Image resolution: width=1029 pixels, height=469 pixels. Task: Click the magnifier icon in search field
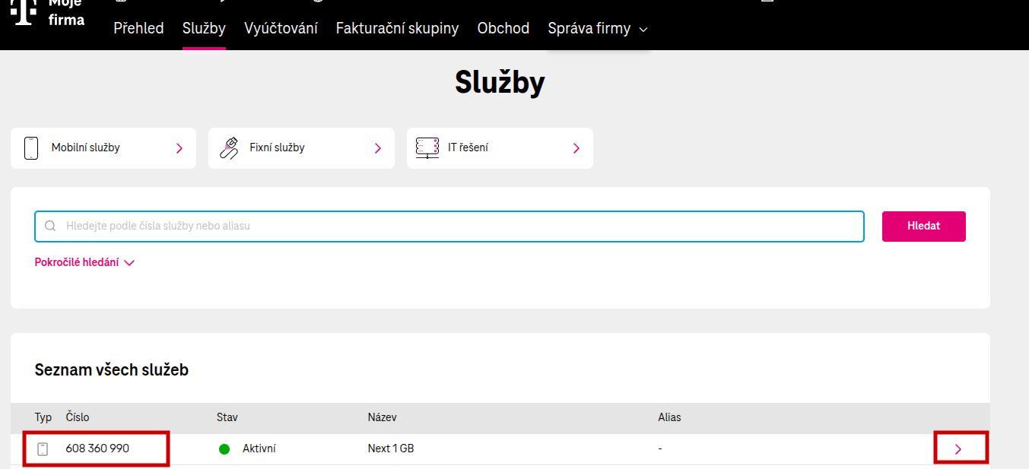(50, 226)
